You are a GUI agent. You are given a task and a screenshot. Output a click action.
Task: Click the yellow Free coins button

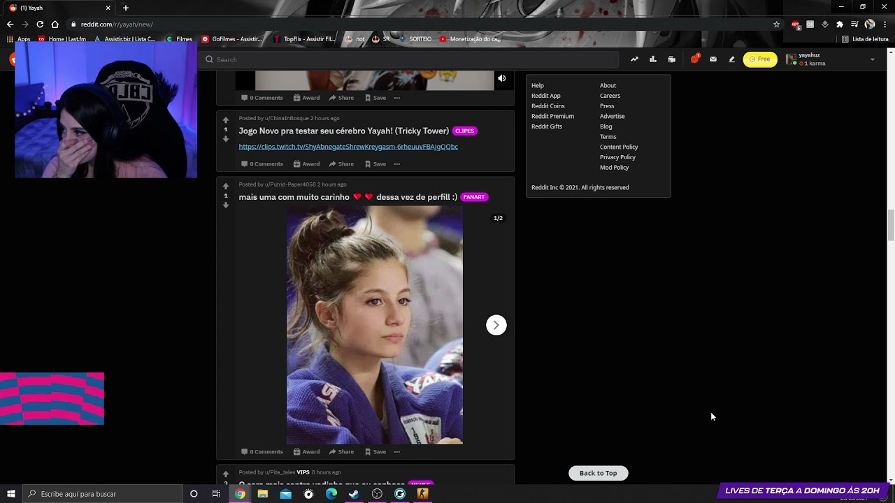759,59
